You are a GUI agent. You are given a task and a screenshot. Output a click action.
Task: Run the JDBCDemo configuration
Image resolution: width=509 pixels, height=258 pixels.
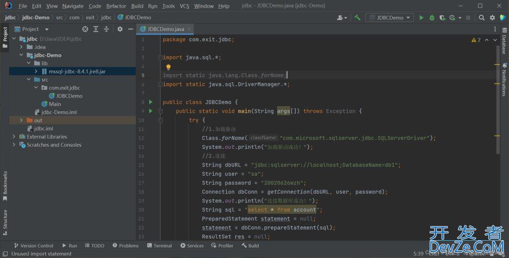point(421,17)
